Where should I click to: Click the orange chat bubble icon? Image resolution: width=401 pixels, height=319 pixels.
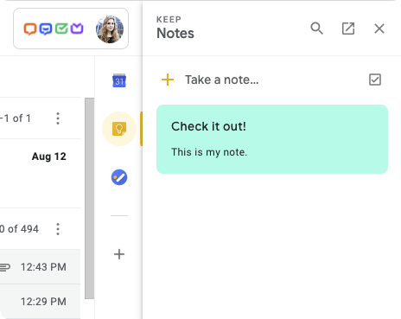tap(30, 29)
